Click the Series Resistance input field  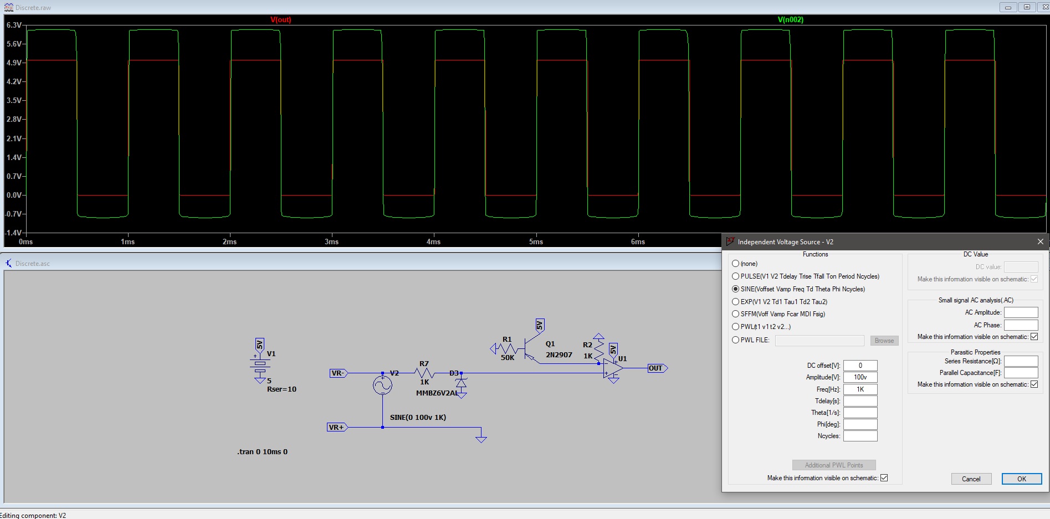(x=1021, y=361)
